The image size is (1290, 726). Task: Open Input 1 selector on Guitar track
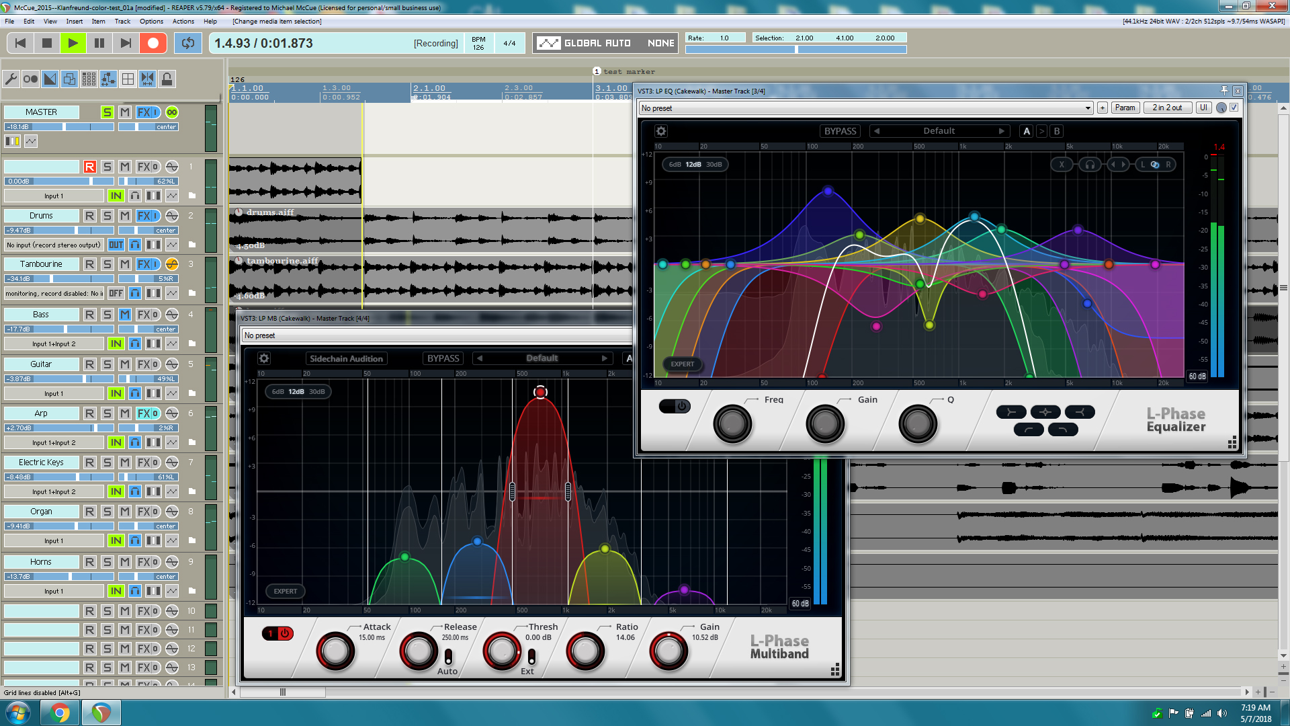[x=54, y=393]
